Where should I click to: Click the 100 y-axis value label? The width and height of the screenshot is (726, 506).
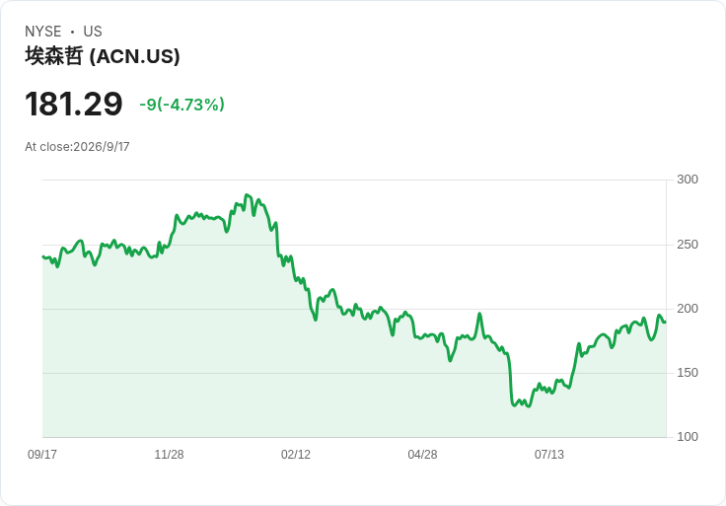tap(688, 437)
